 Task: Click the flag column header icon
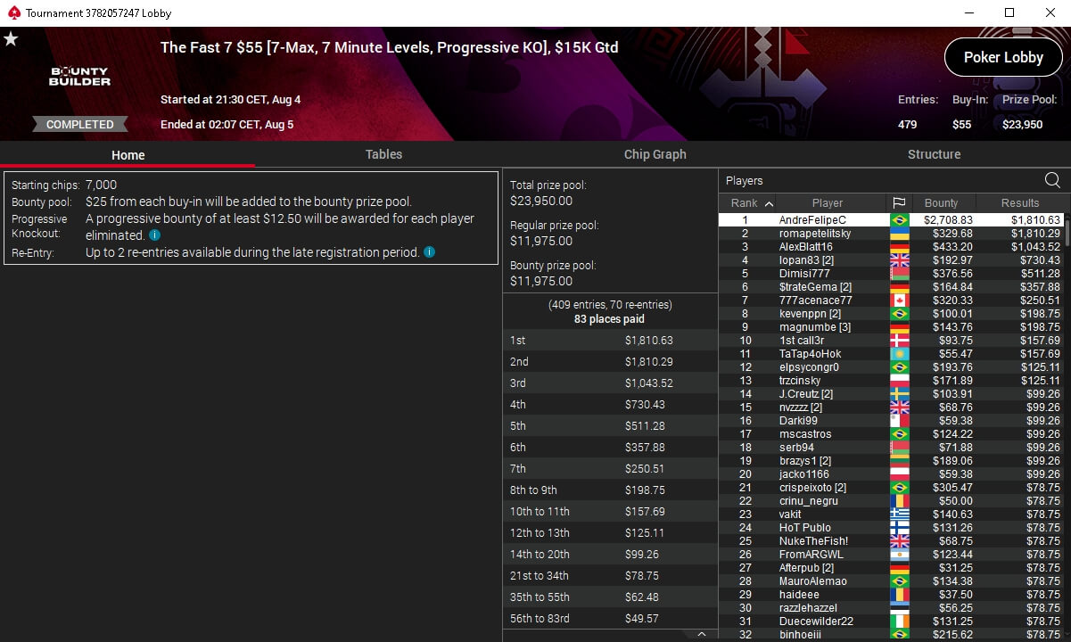coord(898,203)
